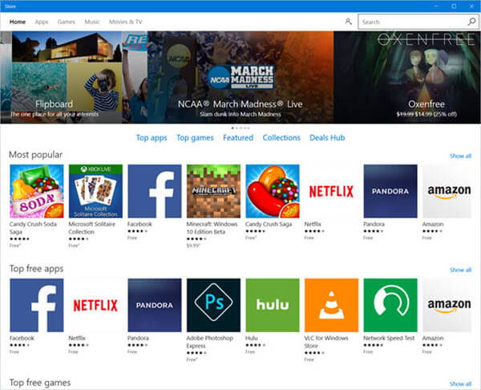The width and height of the screenshot is (481, 390).
Task: Open the VLC for Windows Store icon
Action: point(331,305)
